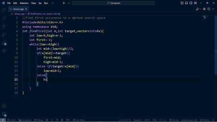Select windows-gcc-x86 configuration in status bar
217x122 pixels.
pyautogui.click(x=189, y=120)
